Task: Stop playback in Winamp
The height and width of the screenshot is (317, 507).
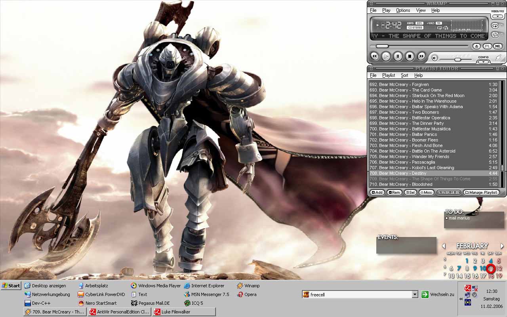Action: tap(410, 57)
